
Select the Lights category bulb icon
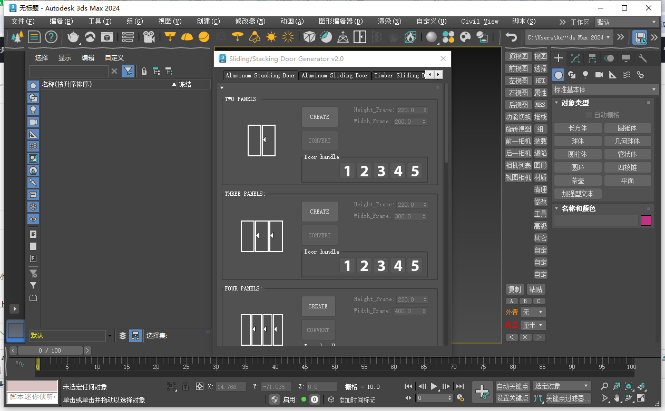pyautogui.click(x=585, y=75)
